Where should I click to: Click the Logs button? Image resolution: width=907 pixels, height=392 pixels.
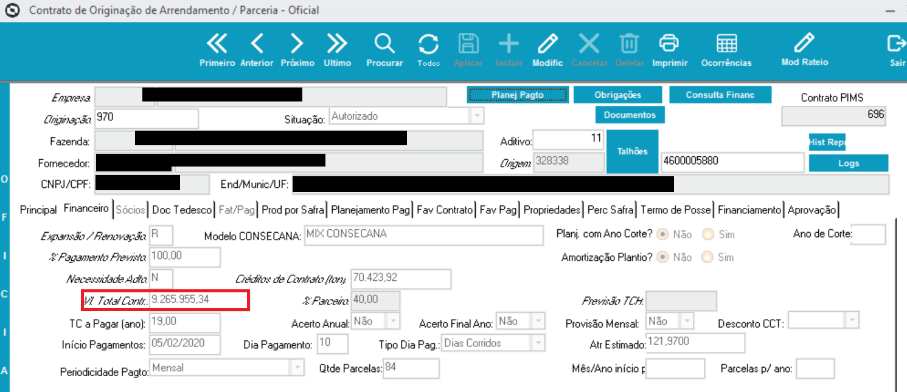coord(848,163)
